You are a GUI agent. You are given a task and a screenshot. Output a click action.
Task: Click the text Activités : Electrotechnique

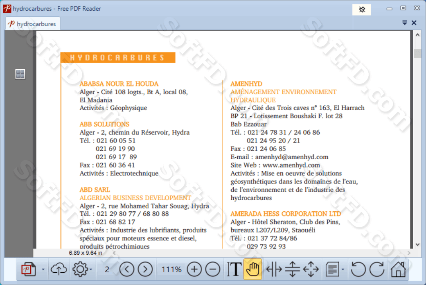click(119, 173)
